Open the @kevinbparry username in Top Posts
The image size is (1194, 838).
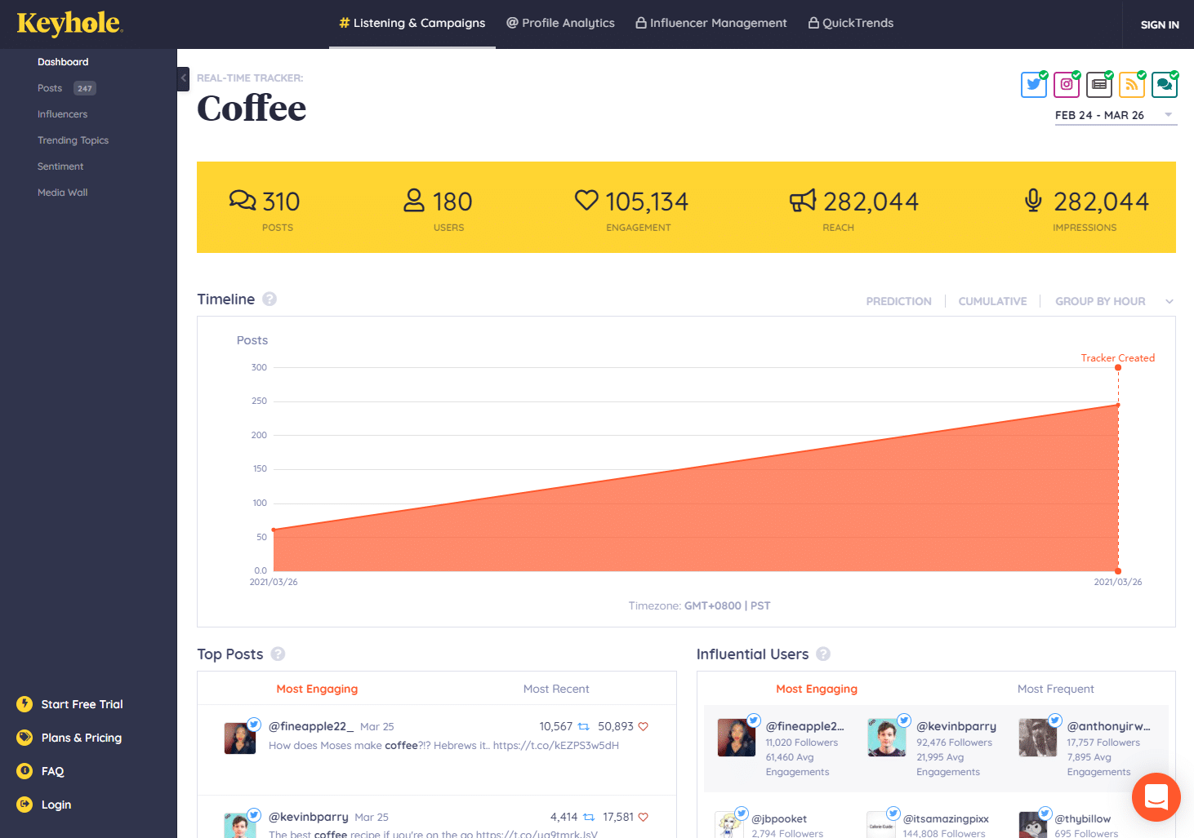tap(309, 817)
